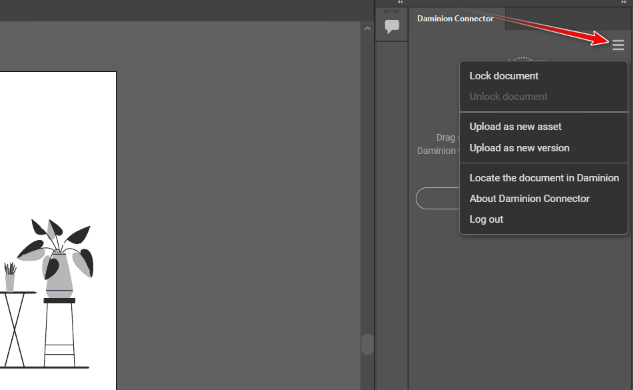633x390 pixels.
Task: Open About Daminion Connector
Action: [529, 199]
